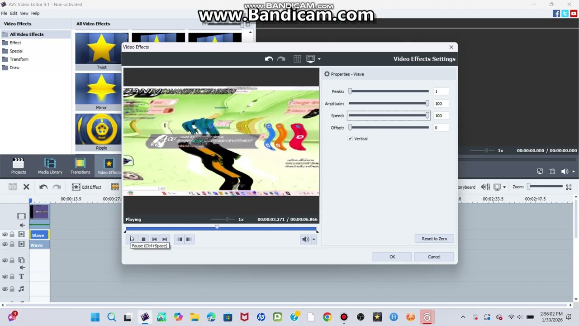Select the Twist effect thumbnail
This screenshot has height=326, width=579.
click(101, 51)
